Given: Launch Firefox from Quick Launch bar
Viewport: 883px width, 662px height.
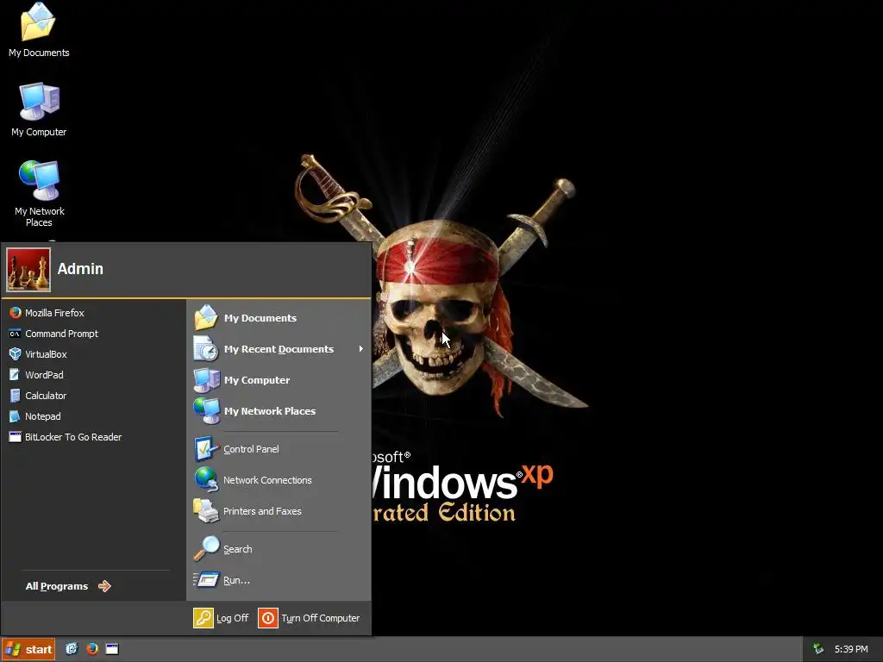Looking at the screenshot, I should (x=91, y=649).
